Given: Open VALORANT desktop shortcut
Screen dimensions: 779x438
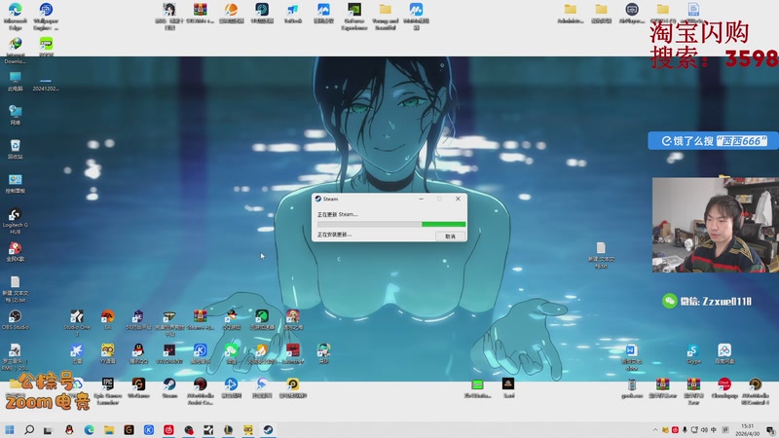Looking at the screenshot, I should (169, 353).
